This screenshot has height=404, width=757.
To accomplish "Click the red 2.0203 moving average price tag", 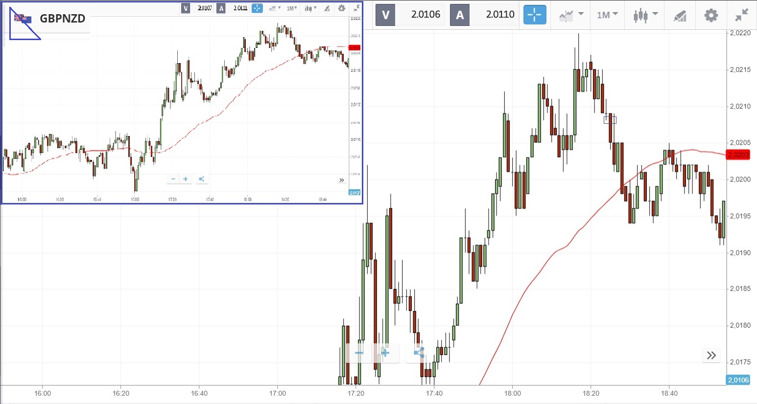I will pyautogui.click(x=738, y=155).
